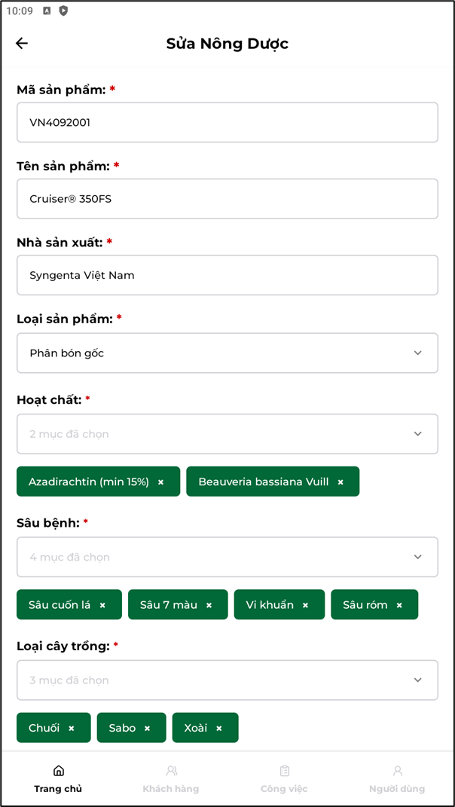Focus the Tên sản phẩm input
Viewport: 455px width, 807px height.
pyautogui.click(x=227, y=199)
